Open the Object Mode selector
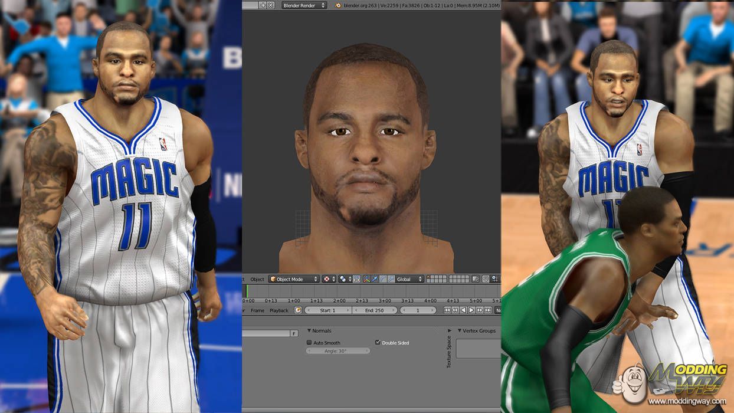Viewport: 734px width, 413px height. [294, 279]
